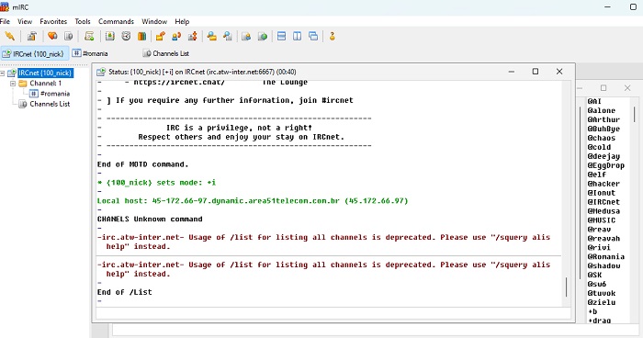Open Log Files toolbar icon

click(x=228, y=36)
